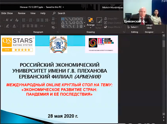
Task: Apply text highlight color
Action: (x=7, y=26)
